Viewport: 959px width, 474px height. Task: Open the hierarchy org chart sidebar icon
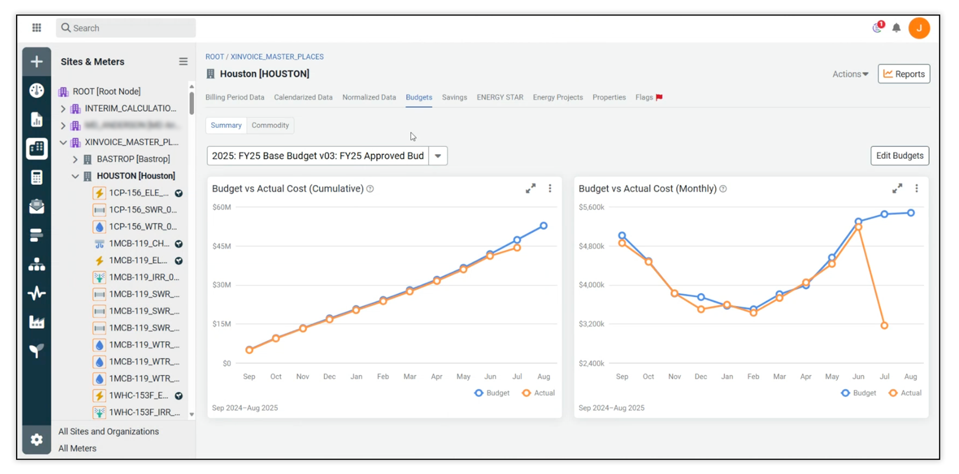(x=37, y=264)
